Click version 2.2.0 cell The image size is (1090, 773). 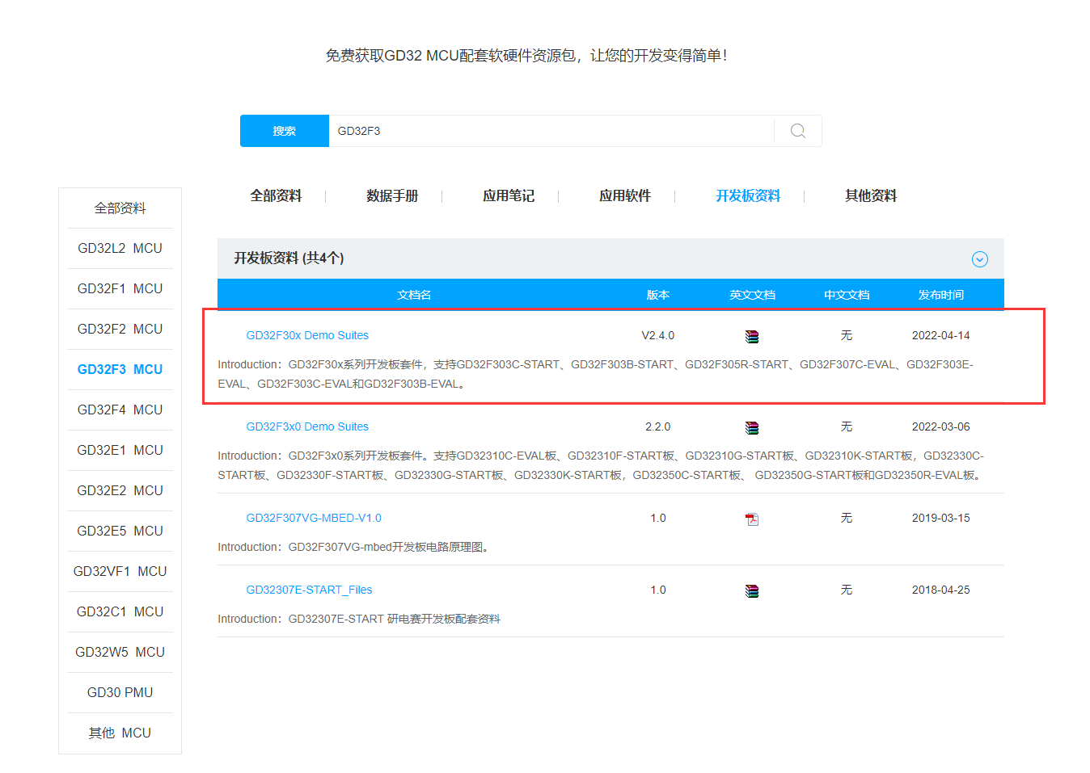click(x=658, y=426)
